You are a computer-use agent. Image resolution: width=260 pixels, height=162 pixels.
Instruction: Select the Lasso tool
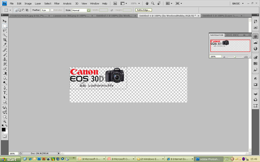point(5,31)
